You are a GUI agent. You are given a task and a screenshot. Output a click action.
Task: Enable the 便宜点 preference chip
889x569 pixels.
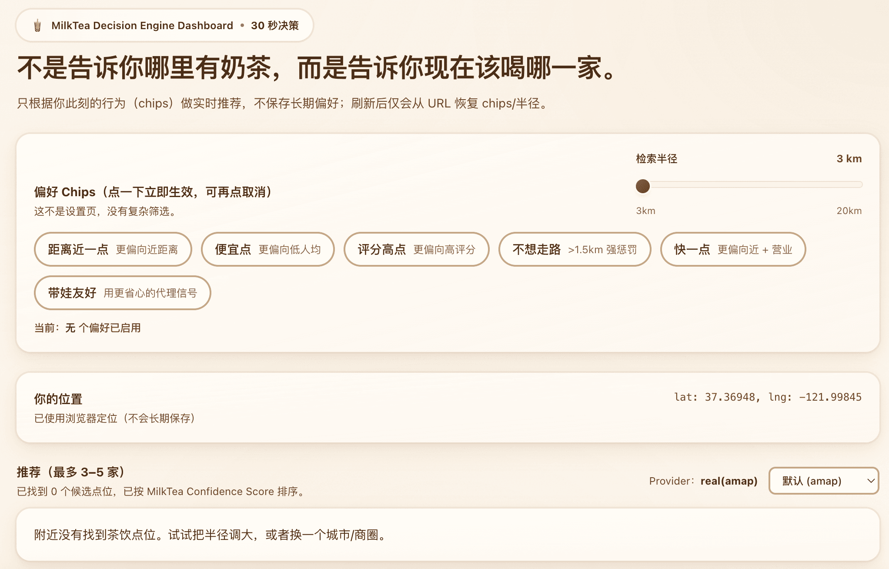[x=267, y=249]
